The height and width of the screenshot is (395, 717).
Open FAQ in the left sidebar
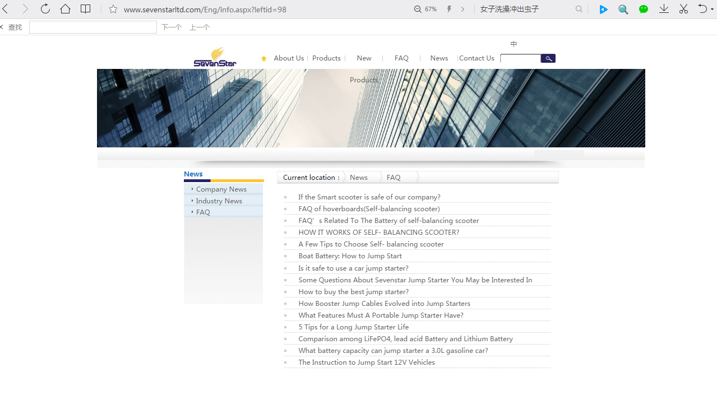click(203, 212)
